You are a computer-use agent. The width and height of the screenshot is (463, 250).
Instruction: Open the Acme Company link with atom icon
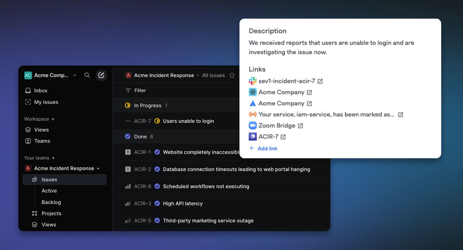tap(281, 92)
